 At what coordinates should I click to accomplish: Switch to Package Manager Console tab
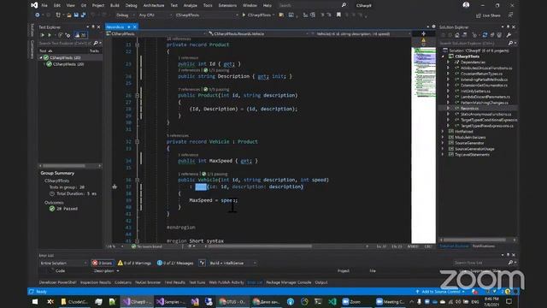click(289, 282)
